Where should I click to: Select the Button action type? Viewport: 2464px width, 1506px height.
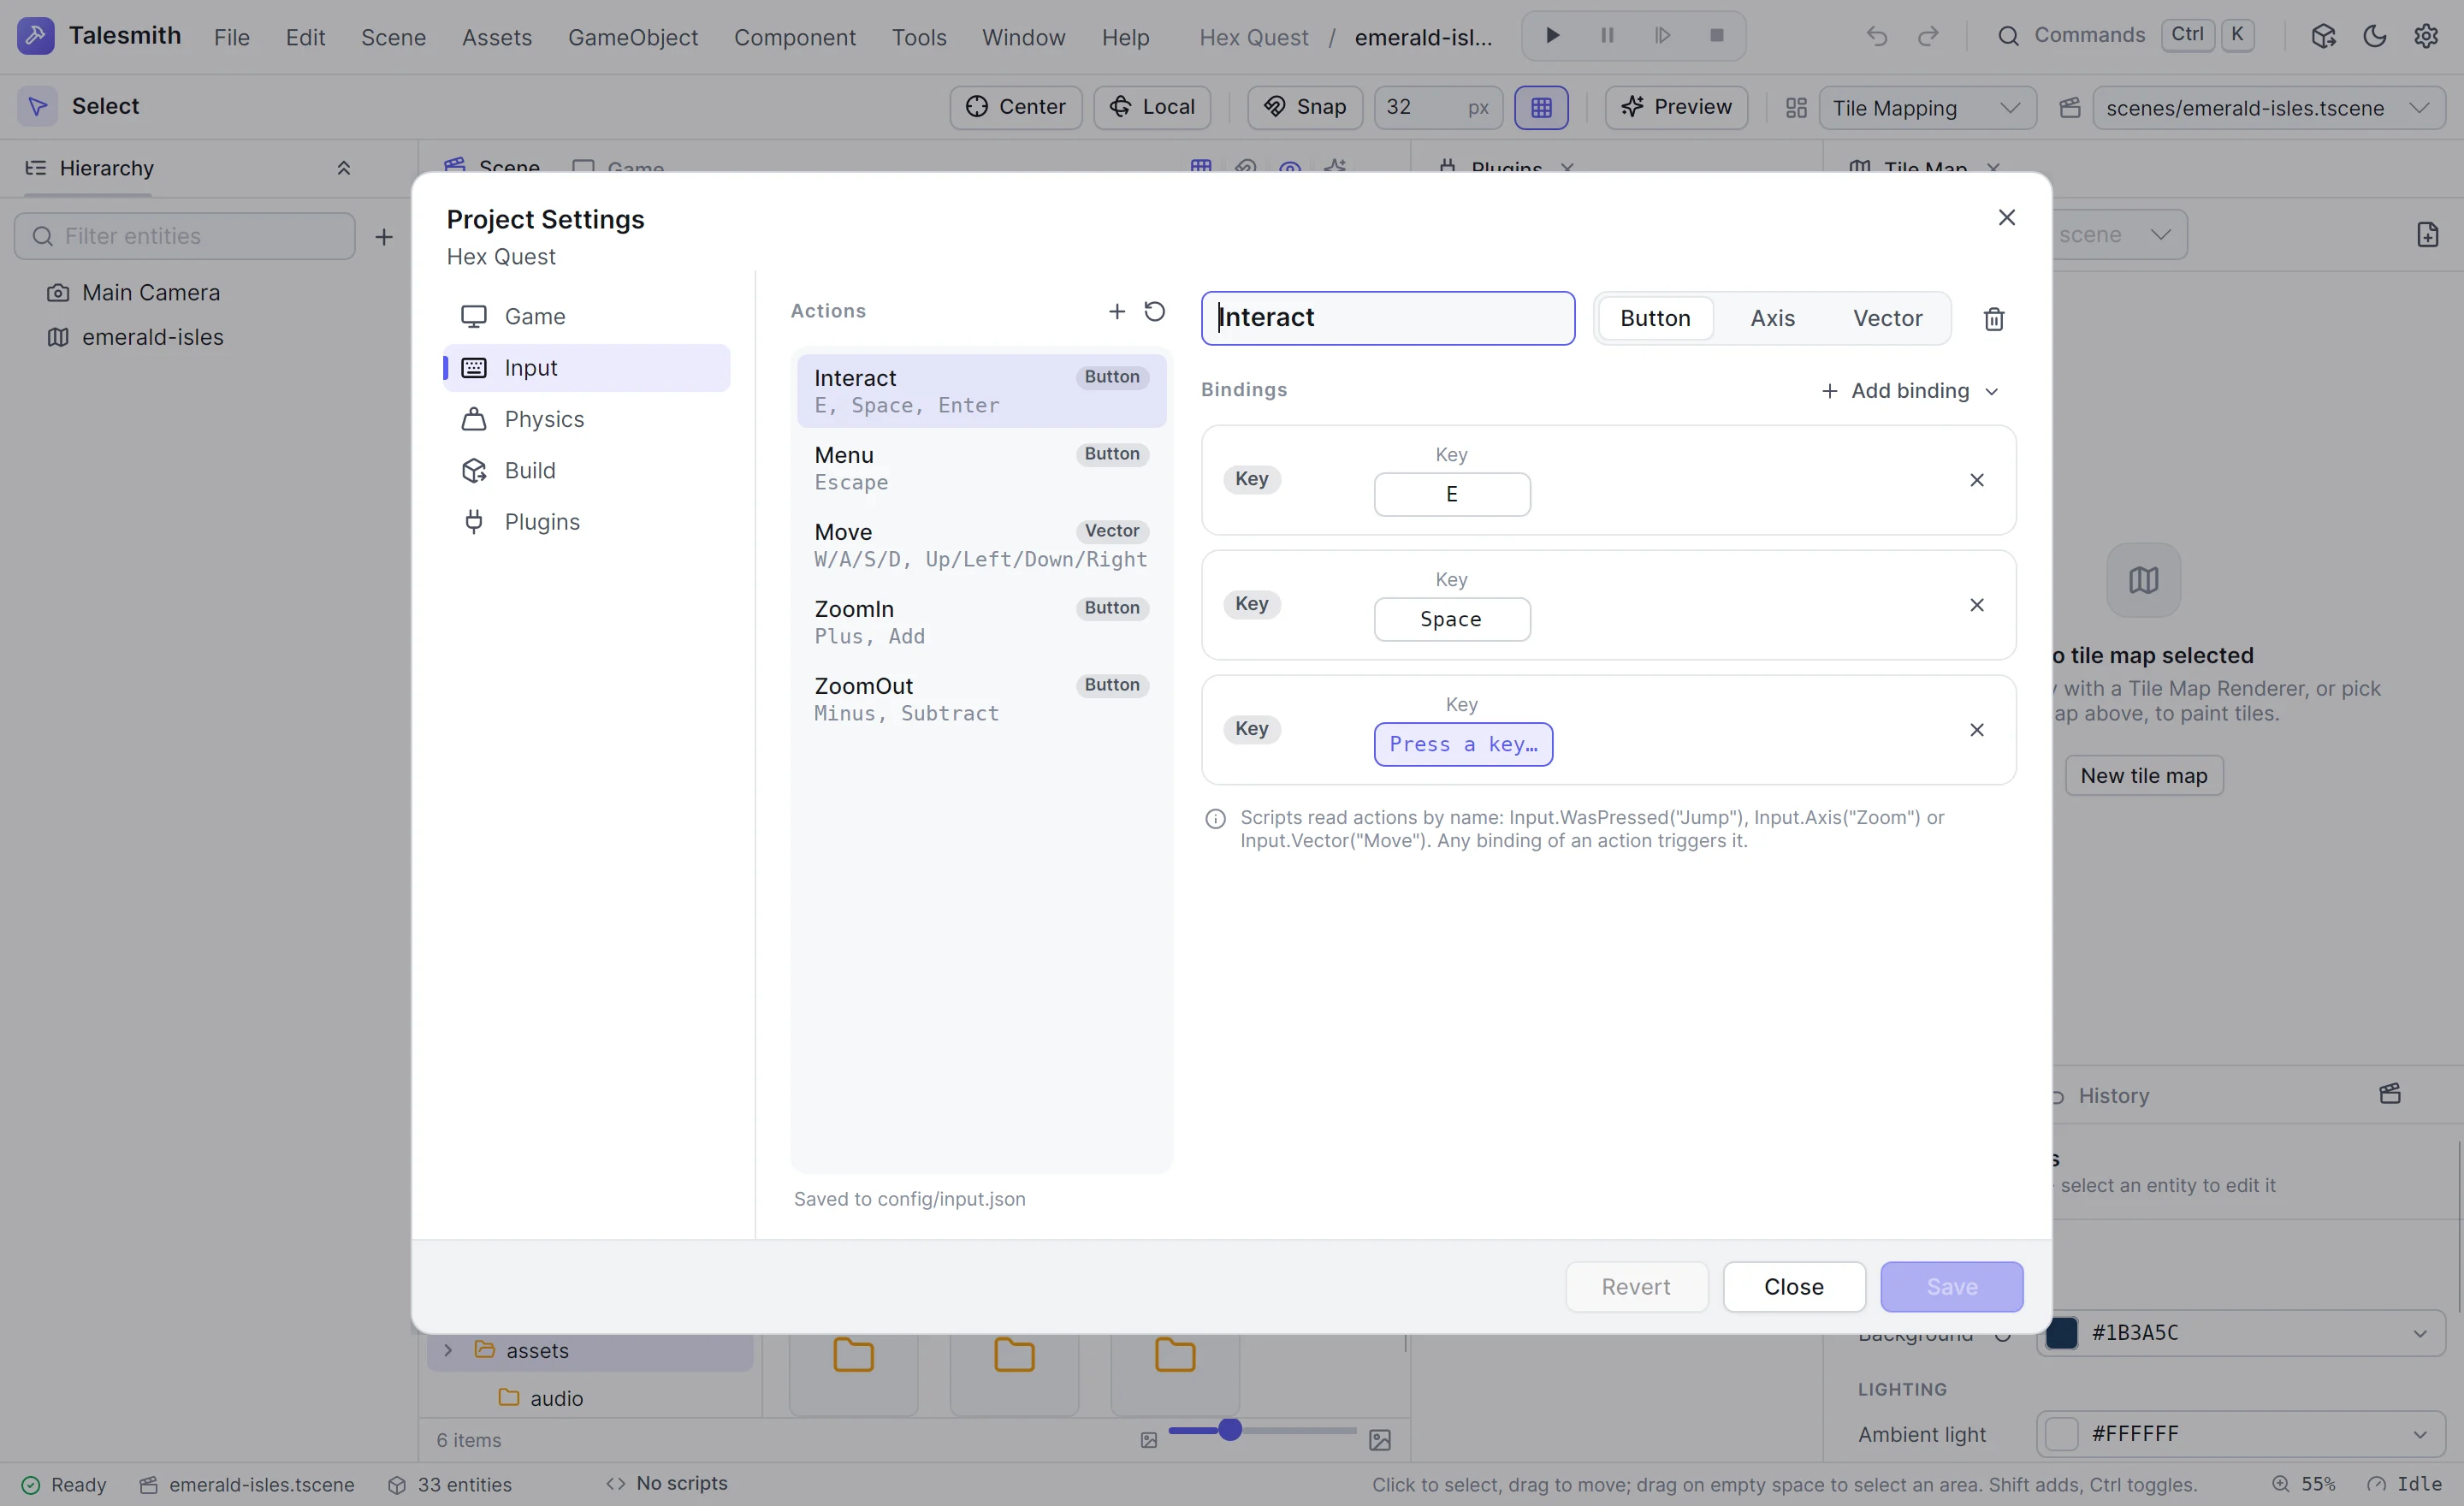click(x=1655, y=318)
